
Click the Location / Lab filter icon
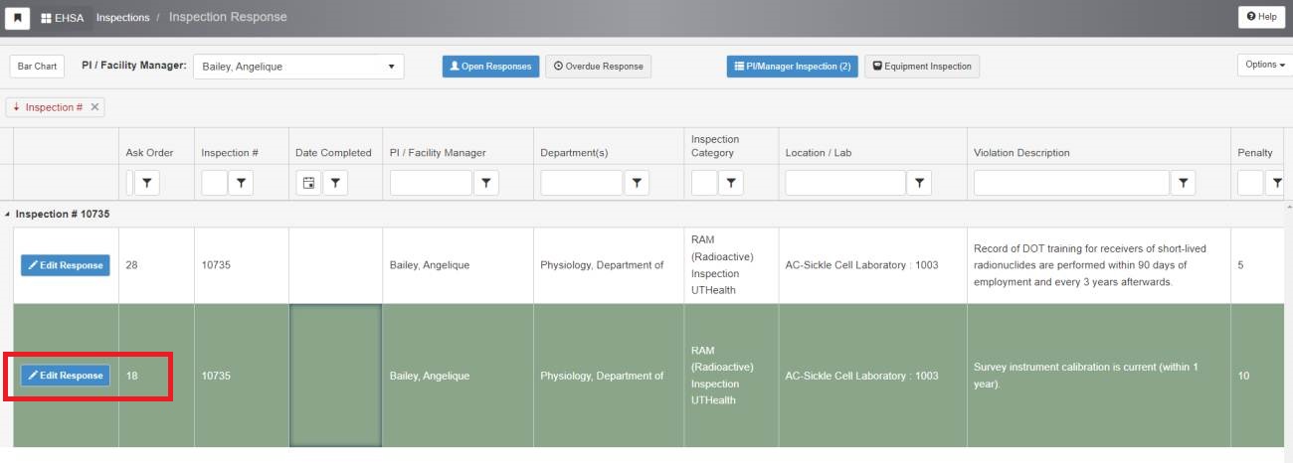coord(919,183)
